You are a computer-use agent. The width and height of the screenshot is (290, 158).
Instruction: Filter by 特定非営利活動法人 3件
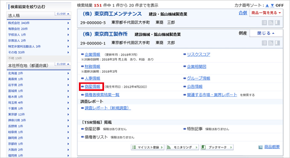coord(38,47)
